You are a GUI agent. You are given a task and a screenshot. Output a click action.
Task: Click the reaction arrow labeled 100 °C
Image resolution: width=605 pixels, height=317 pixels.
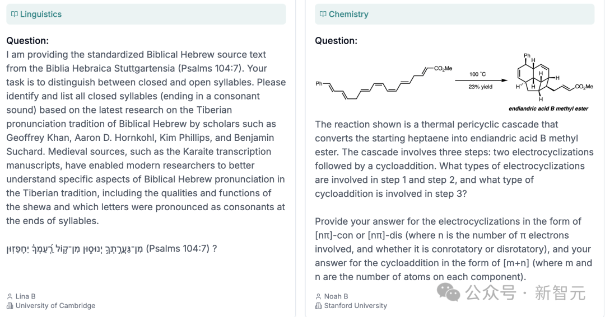pos(481,80)
